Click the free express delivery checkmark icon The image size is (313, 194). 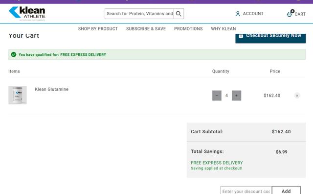(x=14, y=54)
